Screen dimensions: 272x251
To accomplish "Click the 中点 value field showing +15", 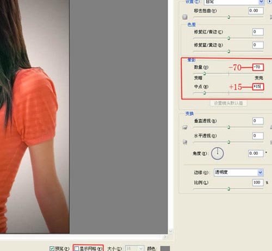I will 258,87.
